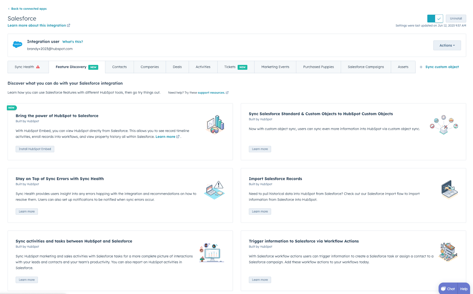Open the Purchased Puppies tab
Viewport: 473px width, 294px height.
click(x=318, y=67)
